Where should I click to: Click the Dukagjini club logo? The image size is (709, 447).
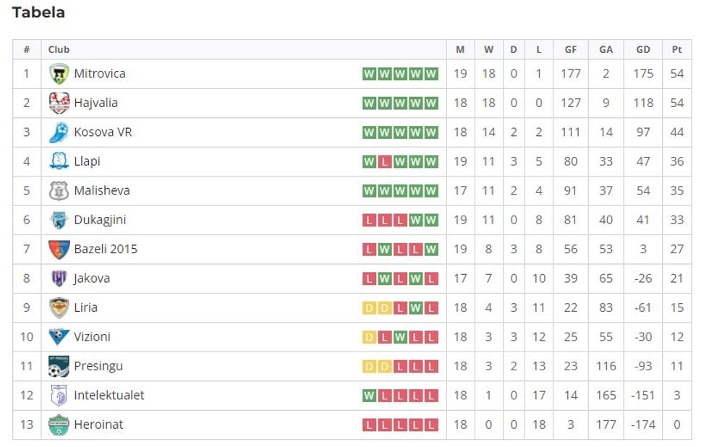[x=59, y=220]
